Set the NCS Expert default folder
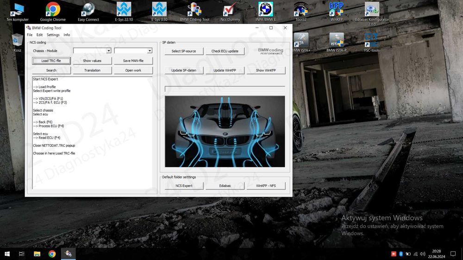This screenshot has width=463, height=260. point(184,186)
